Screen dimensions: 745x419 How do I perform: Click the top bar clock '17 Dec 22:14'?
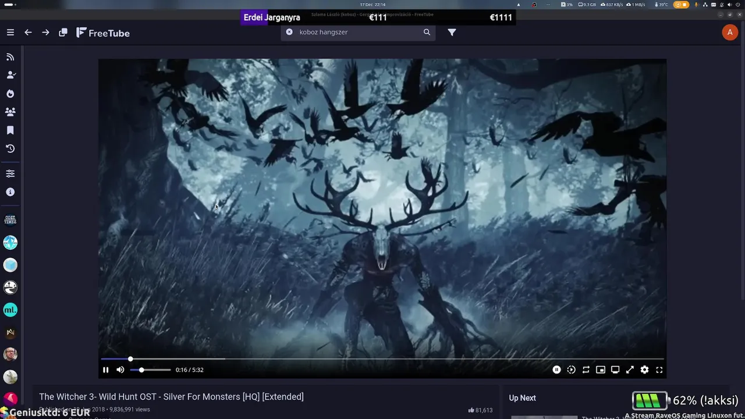click(x=372, y=4)
